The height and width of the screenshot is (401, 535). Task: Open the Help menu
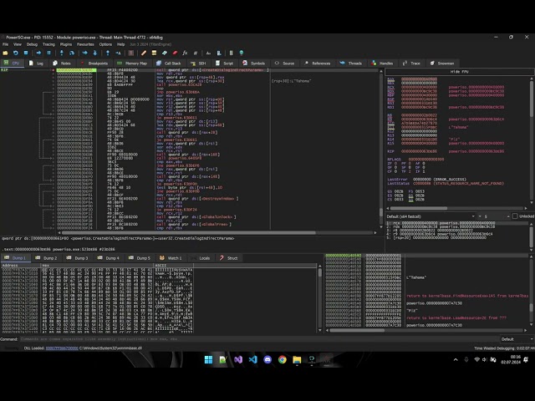[x=120, y=44]
